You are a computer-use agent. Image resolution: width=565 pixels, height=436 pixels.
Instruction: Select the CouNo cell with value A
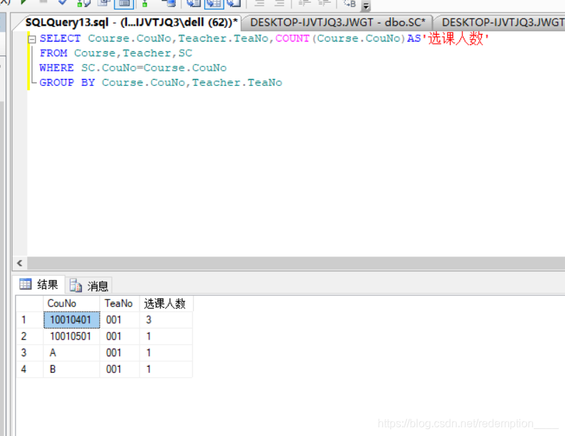tap(71, 353)
